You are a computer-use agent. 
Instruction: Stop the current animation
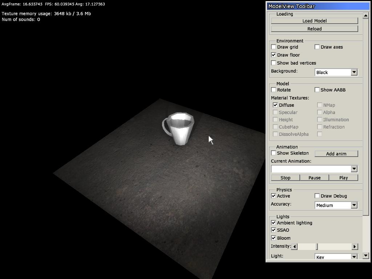[x=285, y=178]
